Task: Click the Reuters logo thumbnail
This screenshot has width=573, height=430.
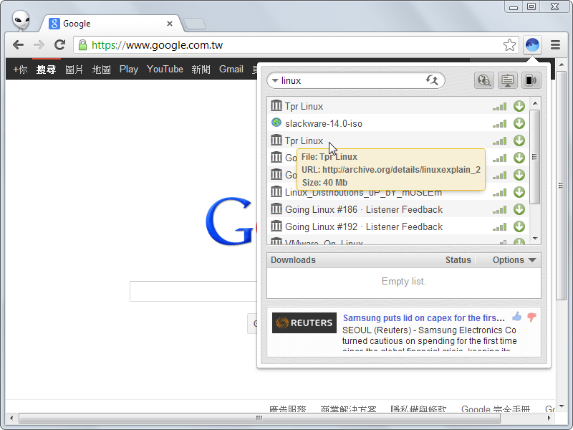Action: [304, 322]
